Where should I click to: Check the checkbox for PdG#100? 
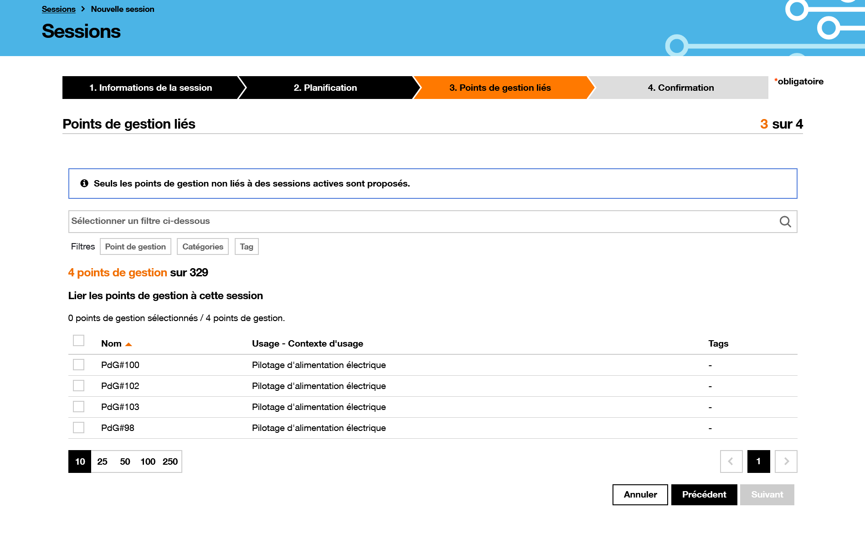coord(78,364)
